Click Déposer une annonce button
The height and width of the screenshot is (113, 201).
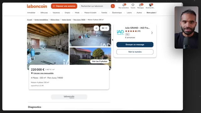(64, 6)
